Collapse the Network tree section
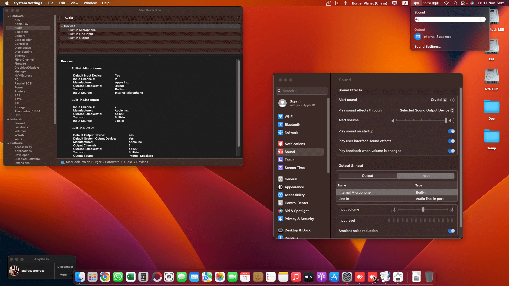 8,119
